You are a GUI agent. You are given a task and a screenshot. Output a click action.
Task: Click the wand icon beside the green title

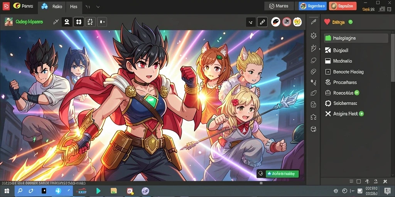(x=56, y=22)
